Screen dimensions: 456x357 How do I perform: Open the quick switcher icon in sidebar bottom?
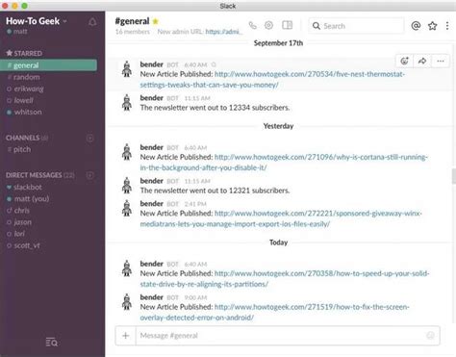click(x=52, y=343)
